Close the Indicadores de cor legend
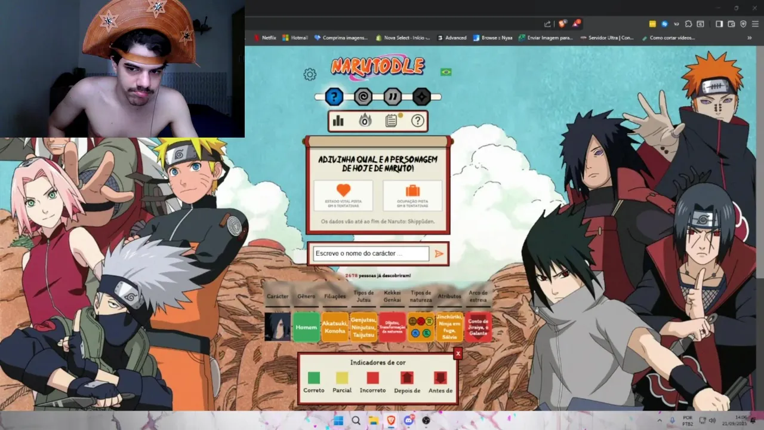Screen dimensions: 764x430 point(458,354)
